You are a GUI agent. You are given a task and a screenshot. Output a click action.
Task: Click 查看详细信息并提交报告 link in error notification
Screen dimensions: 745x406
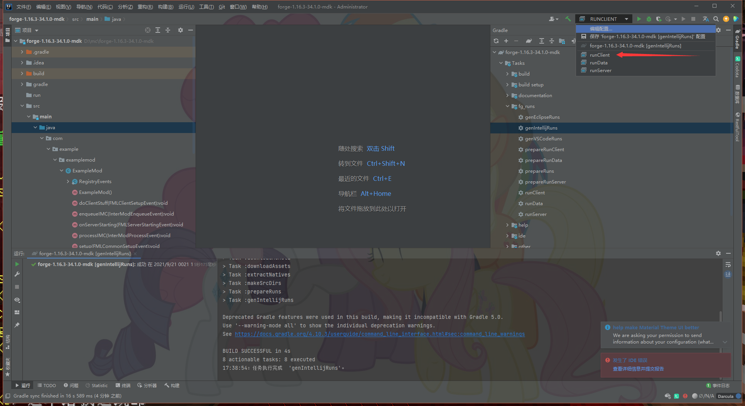point(638,369)
